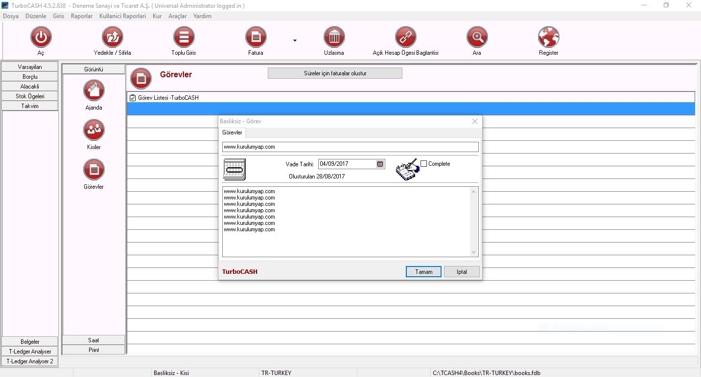This screenshot has height=377, width=701.
Task: Select the Görevler icon in the sidebar
Action: pyautogui.click(x=93, y=170)
